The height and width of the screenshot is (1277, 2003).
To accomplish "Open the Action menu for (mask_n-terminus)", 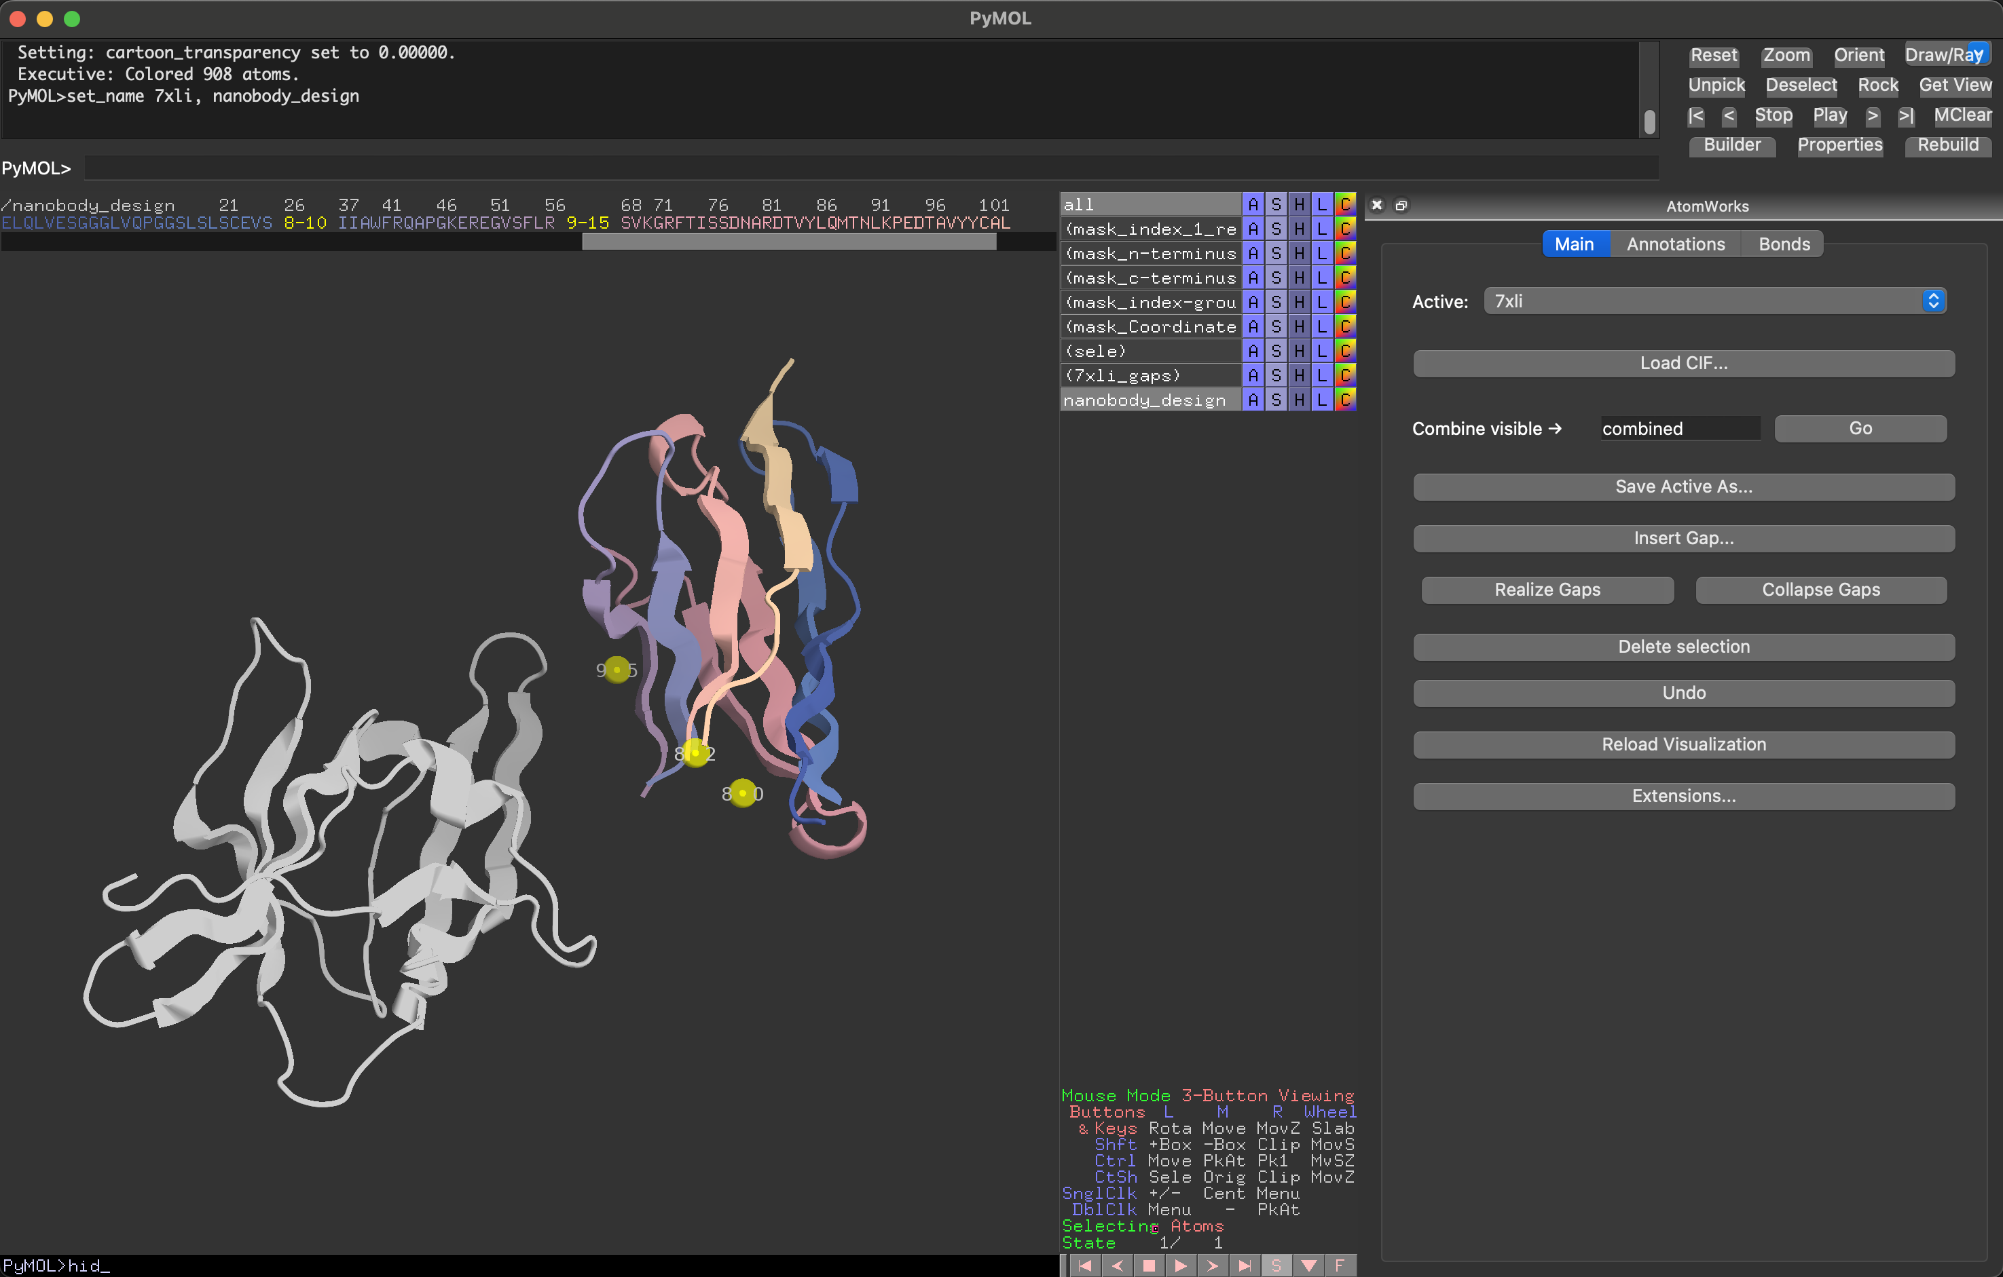I will pos(1253,254).
